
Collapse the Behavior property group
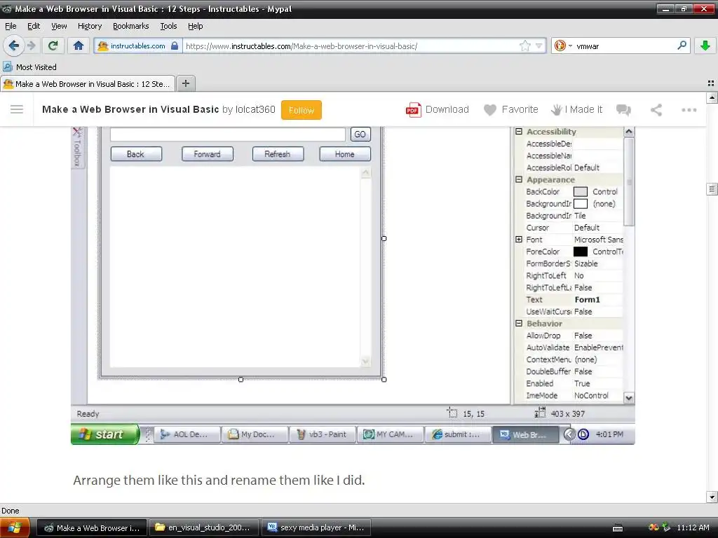[519, 323]
